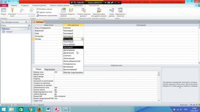200x112 pixels.
Task: Click the Размер поля value 255
Action: (106, 72)
